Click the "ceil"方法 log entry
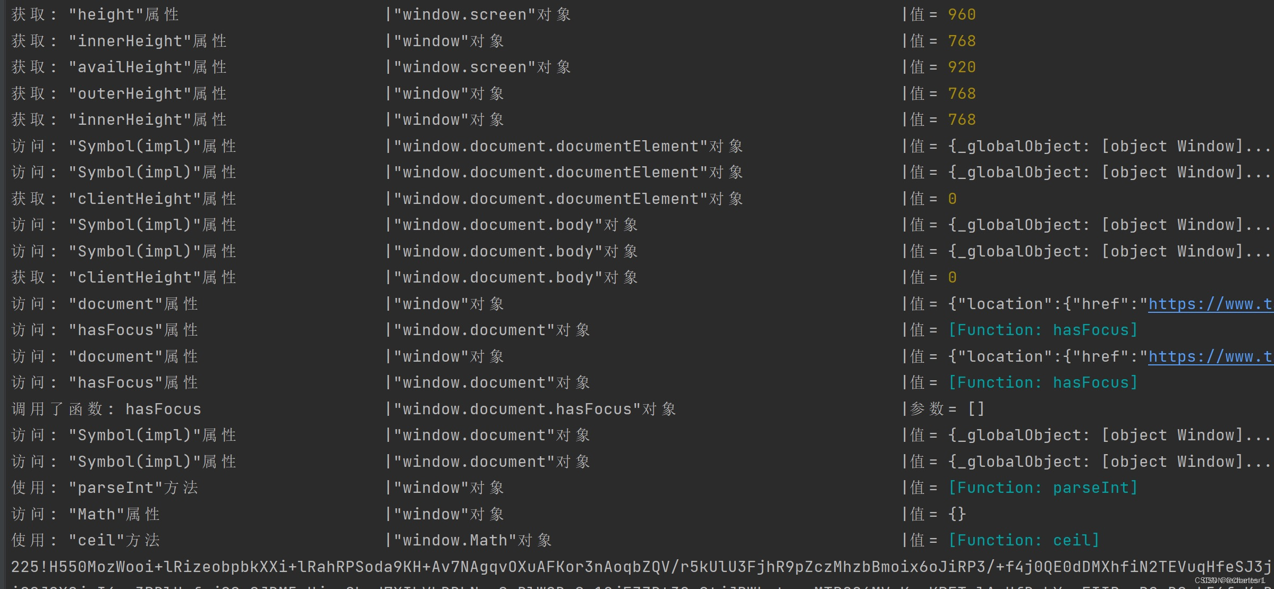 [x=114, y=540]
